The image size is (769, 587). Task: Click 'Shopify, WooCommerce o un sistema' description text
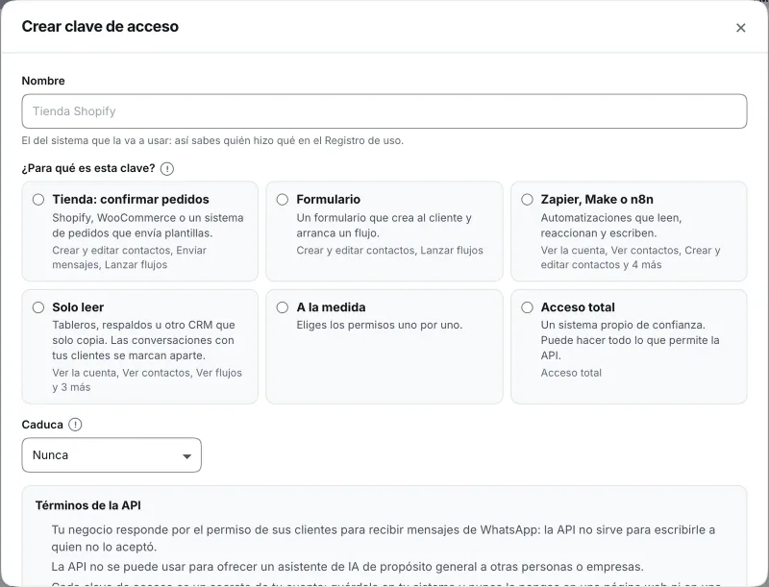click(148, 226)
